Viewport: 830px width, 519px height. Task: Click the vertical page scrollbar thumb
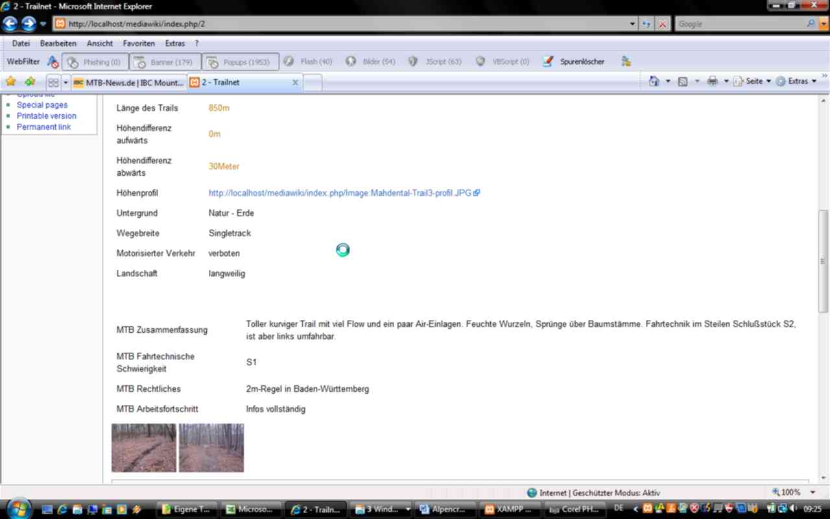pyautogui.click(x=824, y=259)
